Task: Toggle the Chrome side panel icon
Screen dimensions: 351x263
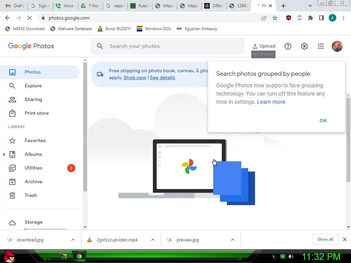Action: (321, 18)
